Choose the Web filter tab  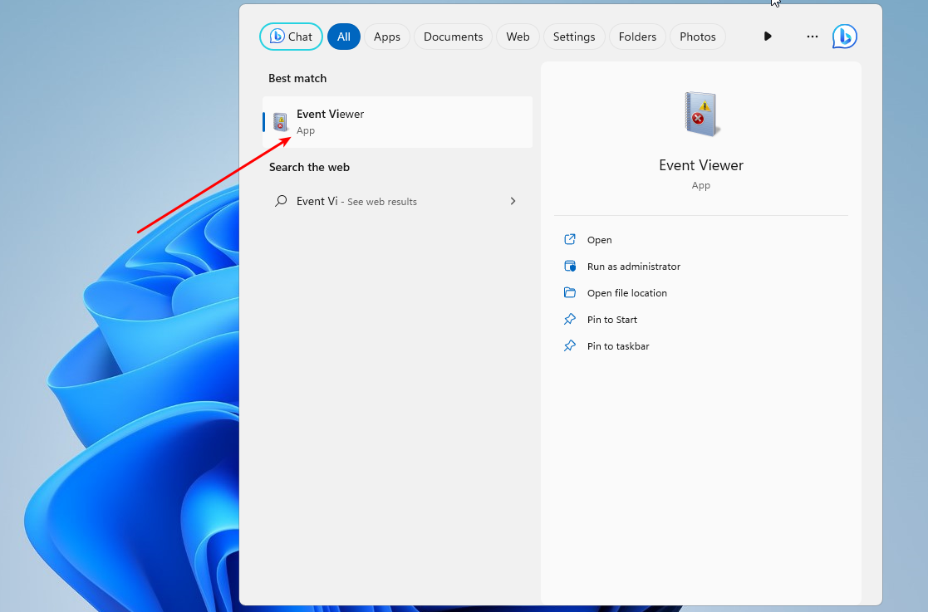[518, 37]
